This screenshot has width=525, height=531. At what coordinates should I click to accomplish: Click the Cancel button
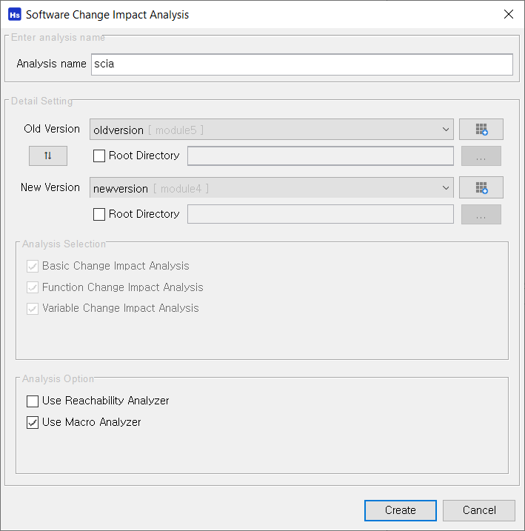click(x=479, y=510)
